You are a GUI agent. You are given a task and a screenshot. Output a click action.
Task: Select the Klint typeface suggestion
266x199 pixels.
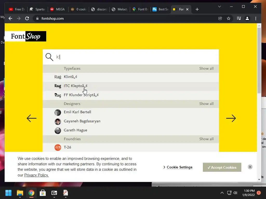click(x=131, y=77)
